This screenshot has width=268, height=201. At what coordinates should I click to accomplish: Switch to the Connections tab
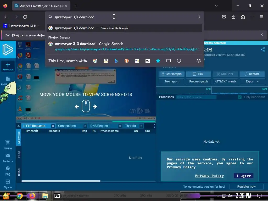(x=72, y=126)
